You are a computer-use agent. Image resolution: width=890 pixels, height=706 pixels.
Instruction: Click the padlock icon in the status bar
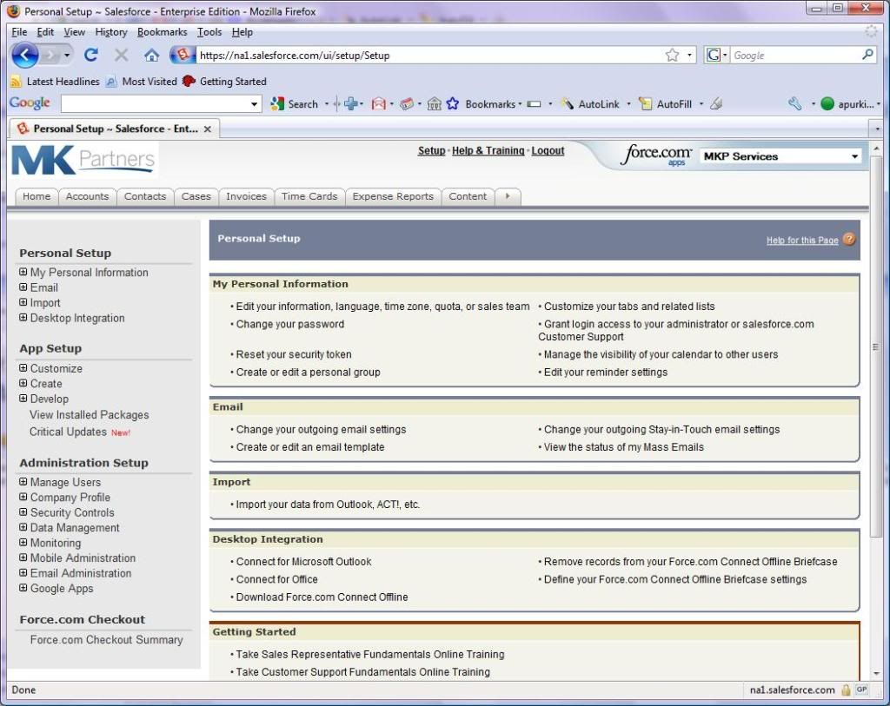point(846,690)
